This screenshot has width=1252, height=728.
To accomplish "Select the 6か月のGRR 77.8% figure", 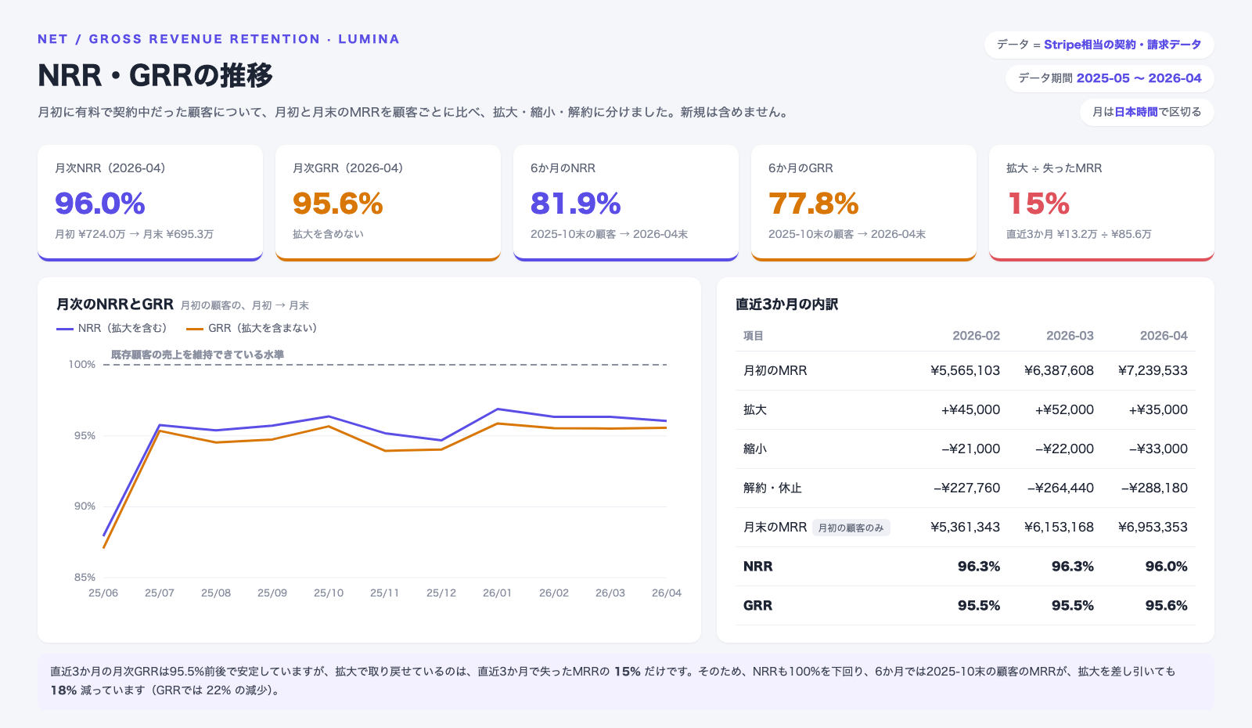I will point(814,204).
